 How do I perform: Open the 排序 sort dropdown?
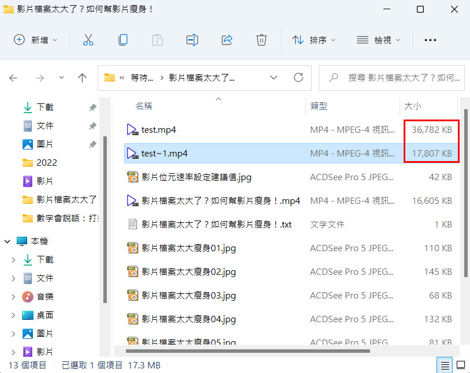(x=314, y=40)
